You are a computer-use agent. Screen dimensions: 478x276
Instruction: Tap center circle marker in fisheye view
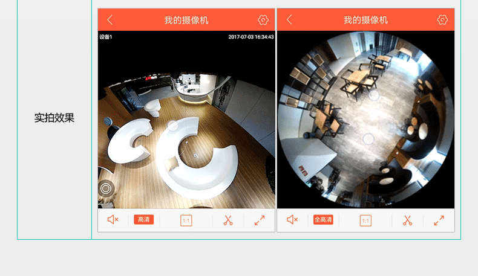pos(368,139)
